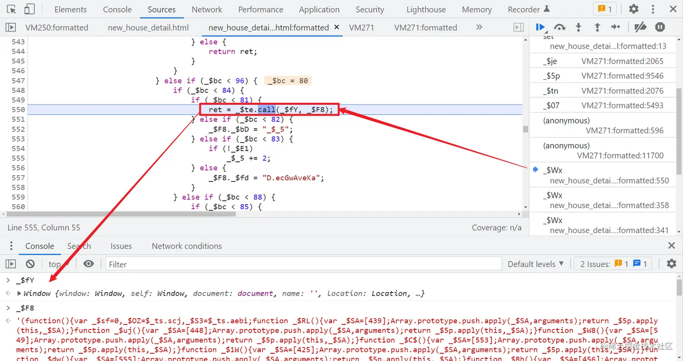683x361 pixels.
Task: Switch to the Console panel tab
Action: pos(117,9)
